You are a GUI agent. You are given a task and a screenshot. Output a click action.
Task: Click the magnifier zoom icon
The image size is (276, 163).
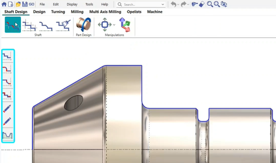(x=210, y=4)
